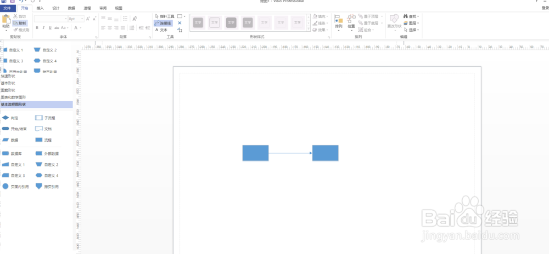Click the 剪切 cut scissors button
The width and height of the screenshot is (549, 254).
(20, 16)
